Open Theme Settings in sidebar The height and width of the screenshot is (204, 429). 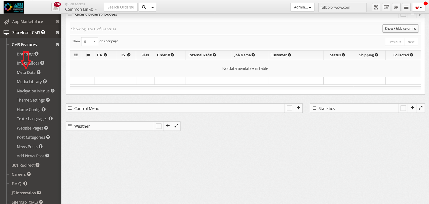(31, 100)
